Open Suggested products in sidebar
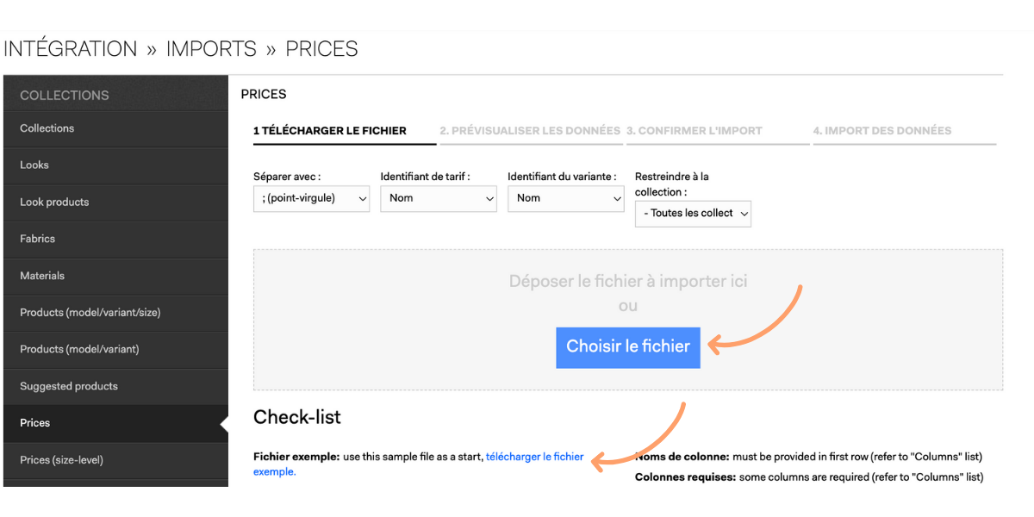Viewport: 1034px width, 517px height. coord(115,386)
